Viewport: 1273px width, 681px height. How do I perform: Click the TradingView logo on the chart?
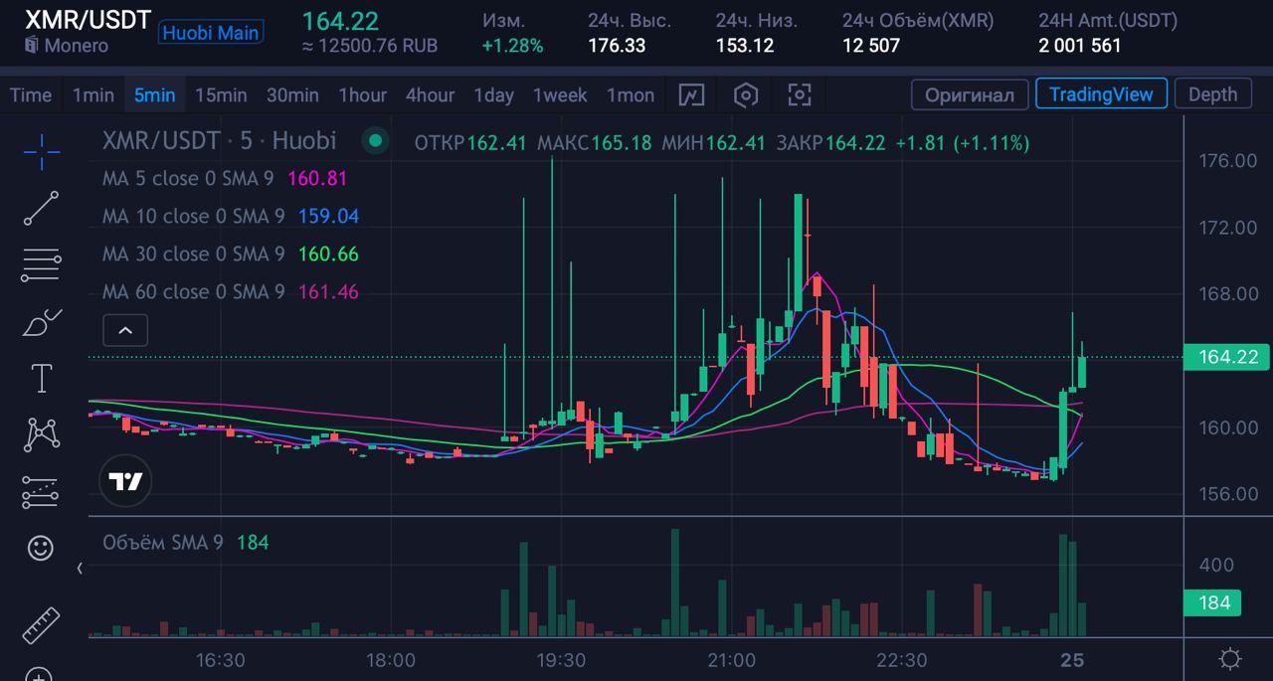click(126, 482)
